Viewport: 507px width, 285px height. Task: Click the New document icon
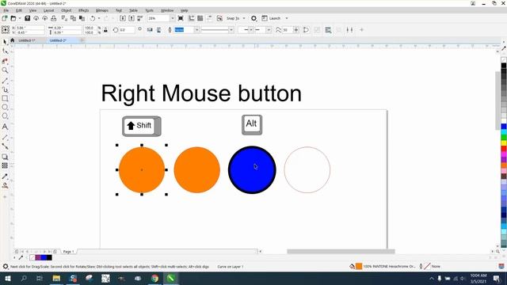[x=5, y=18]
